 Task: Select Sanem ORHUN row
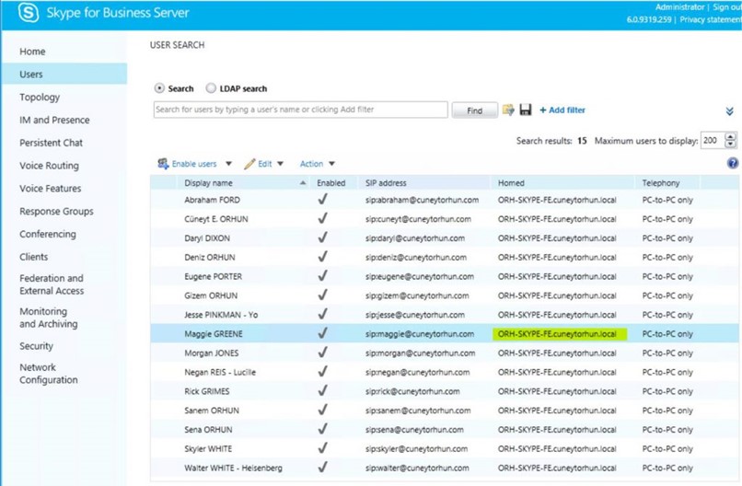(445, 411)
